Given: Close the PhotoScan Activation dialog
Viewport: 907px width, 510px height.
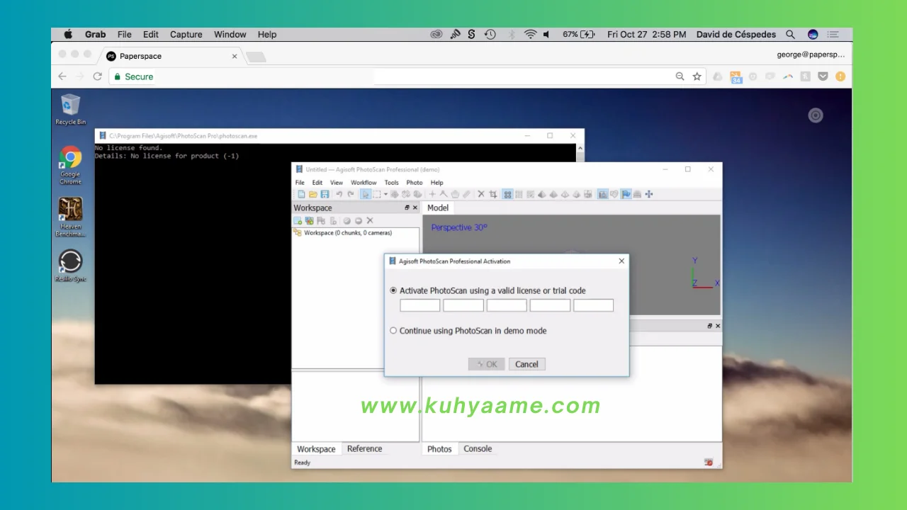Looking at the screenshot, I should 621,261.
